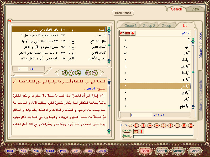Go to previous highlighted word (flag with up arrow)
Viewport: 210px width, 157px height.
point(78,73)
